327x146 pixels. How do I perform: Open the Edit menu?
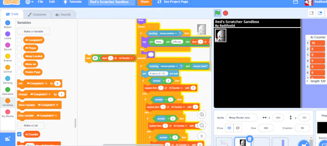(x=52, y=2)
